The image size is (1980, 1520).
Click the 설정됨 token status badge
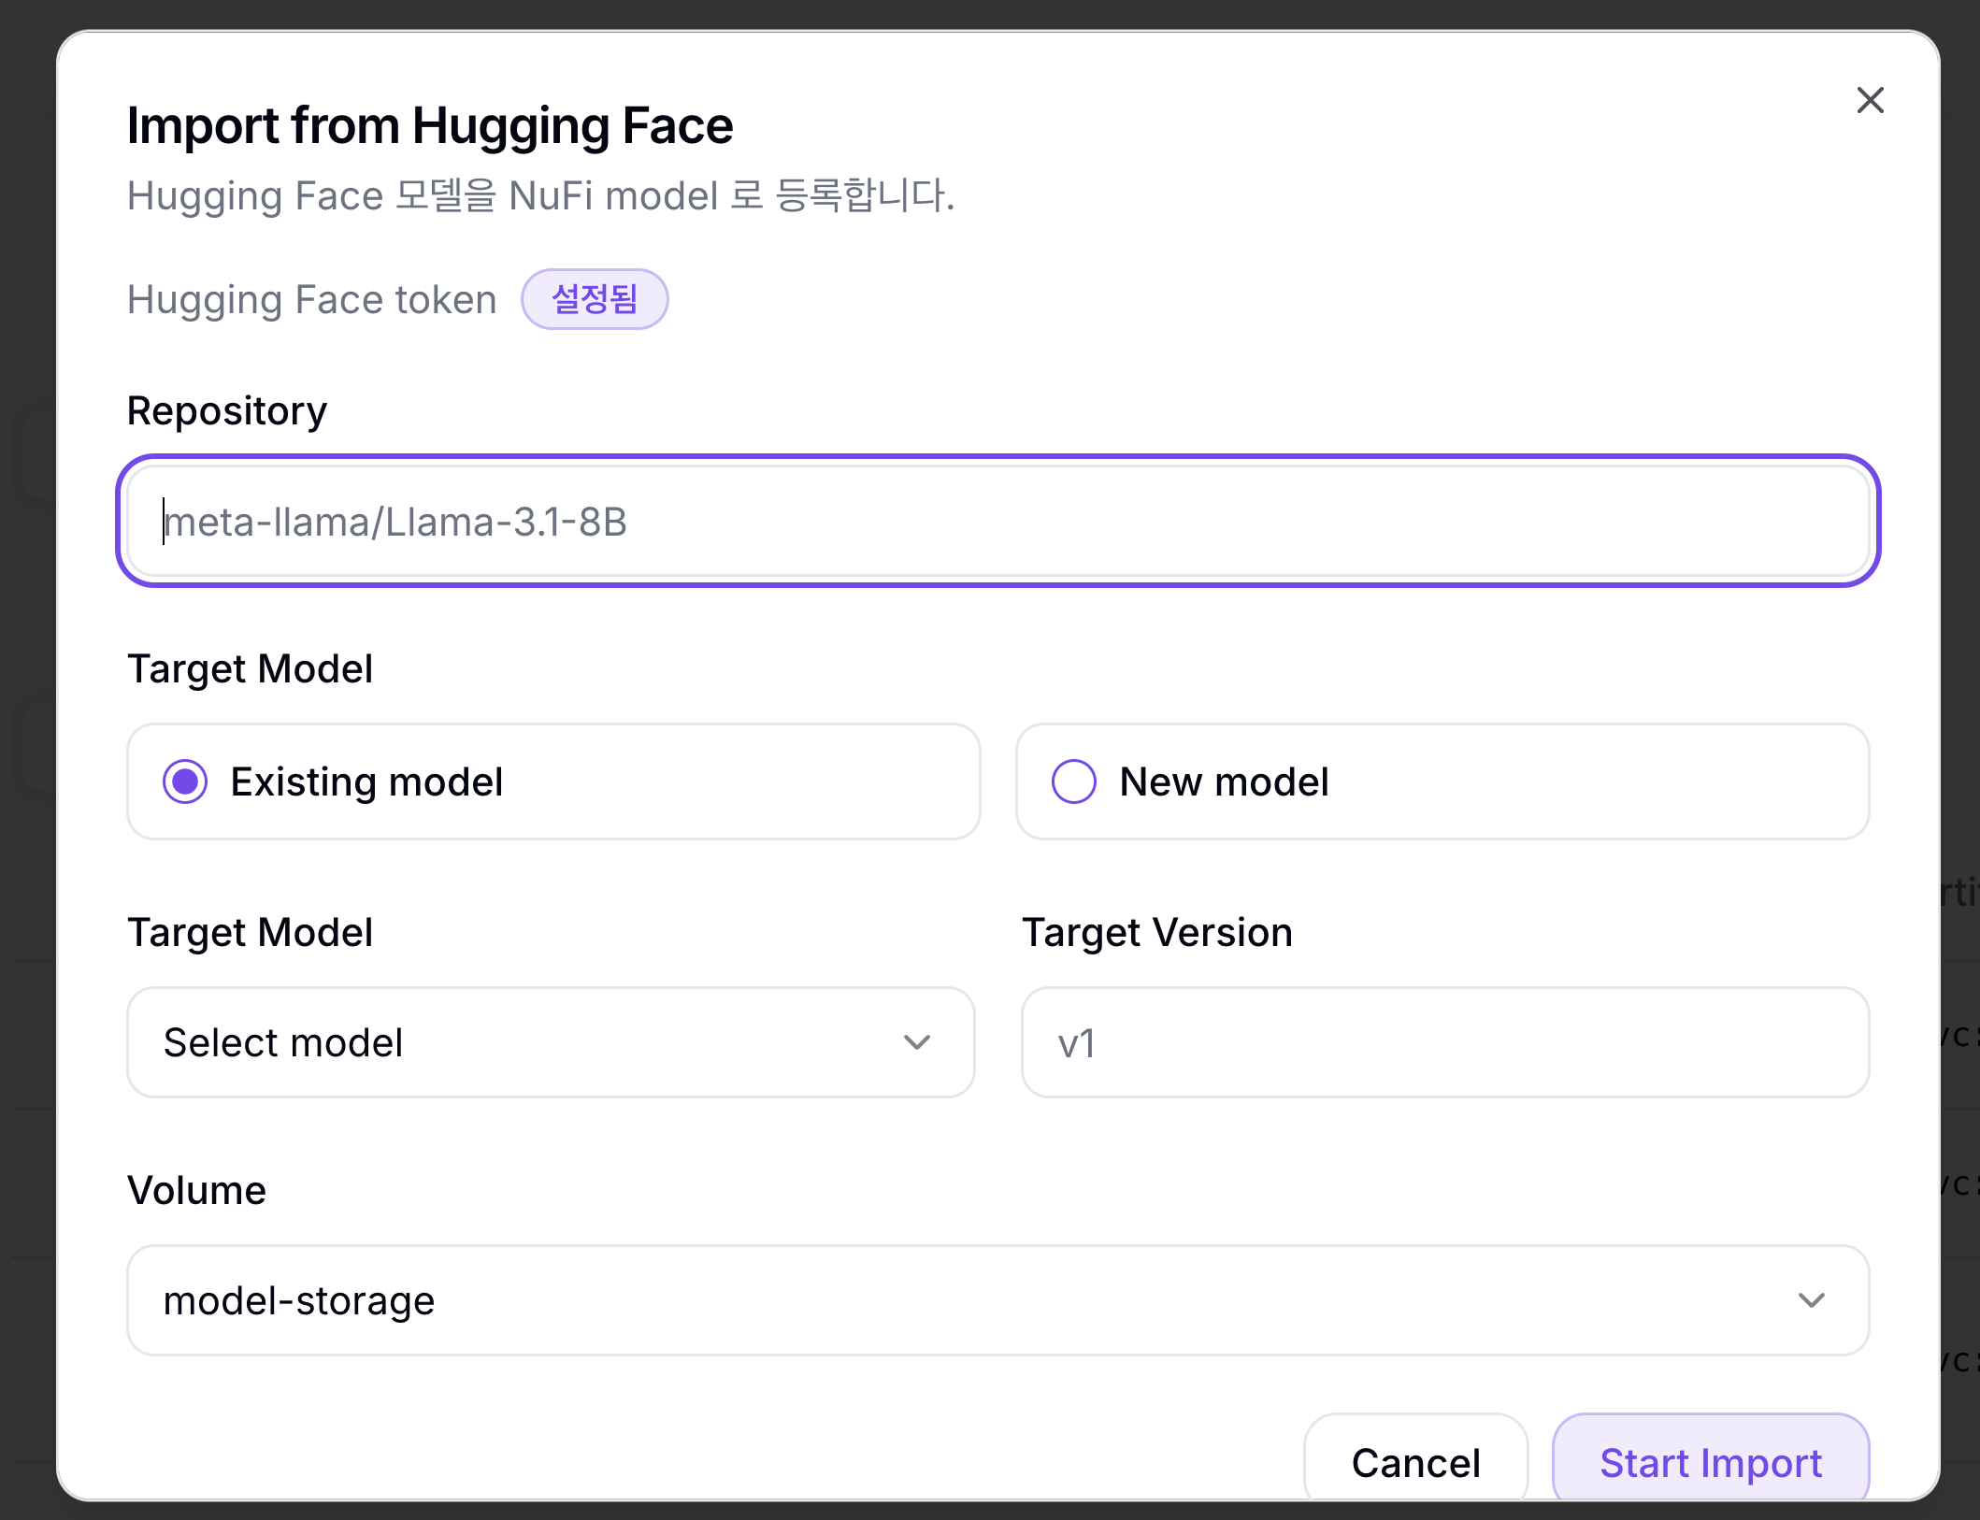(x=595, y=299)
